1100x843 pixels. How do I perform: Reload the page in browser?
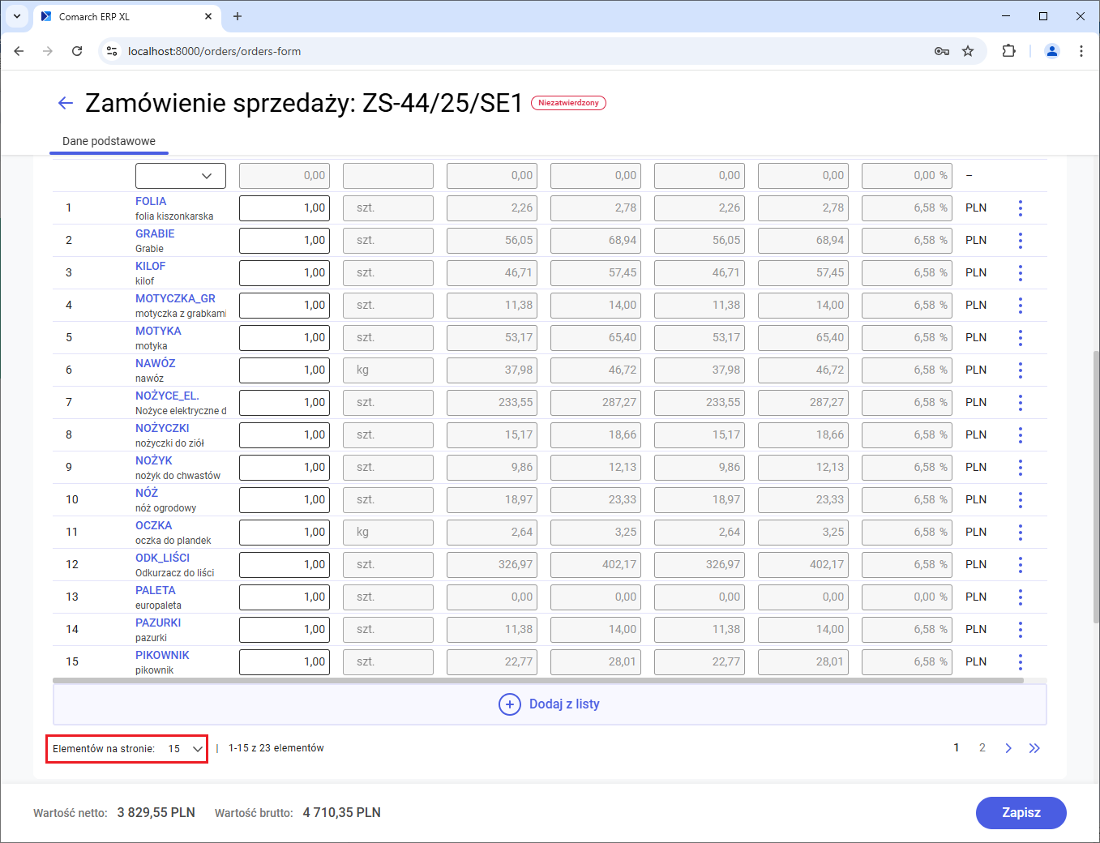click(x=77, y=51)
